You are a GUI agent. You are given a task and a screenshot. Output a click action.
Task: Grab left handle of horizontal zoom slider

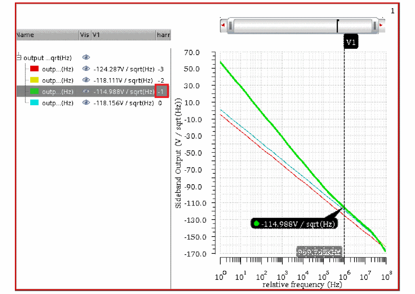(x=231, y=26)
